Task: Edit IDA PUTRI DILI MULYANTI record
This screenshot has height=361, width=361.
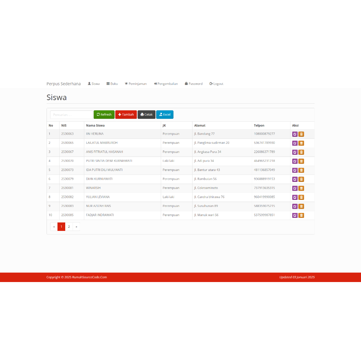Action: click(295, 170)
